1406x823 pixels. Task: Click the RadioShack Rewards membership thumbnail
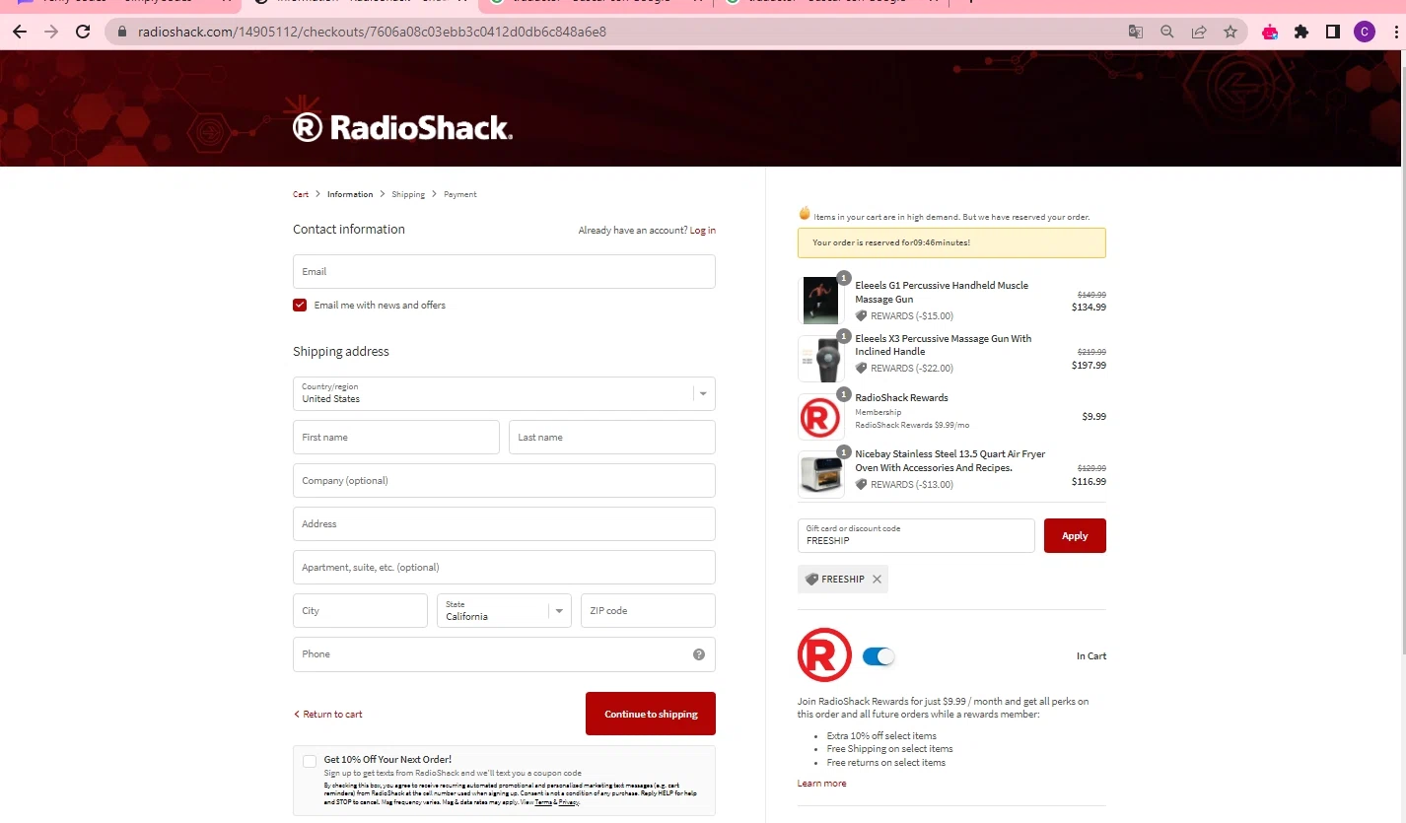click(x=820, y=416)
